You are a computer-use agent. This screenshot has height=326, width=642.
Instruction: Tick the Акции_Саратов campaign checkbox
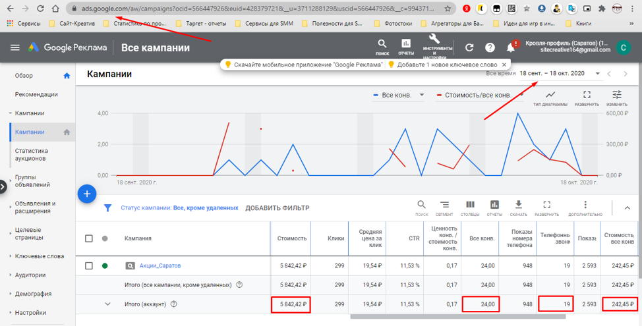pos(89,265)
